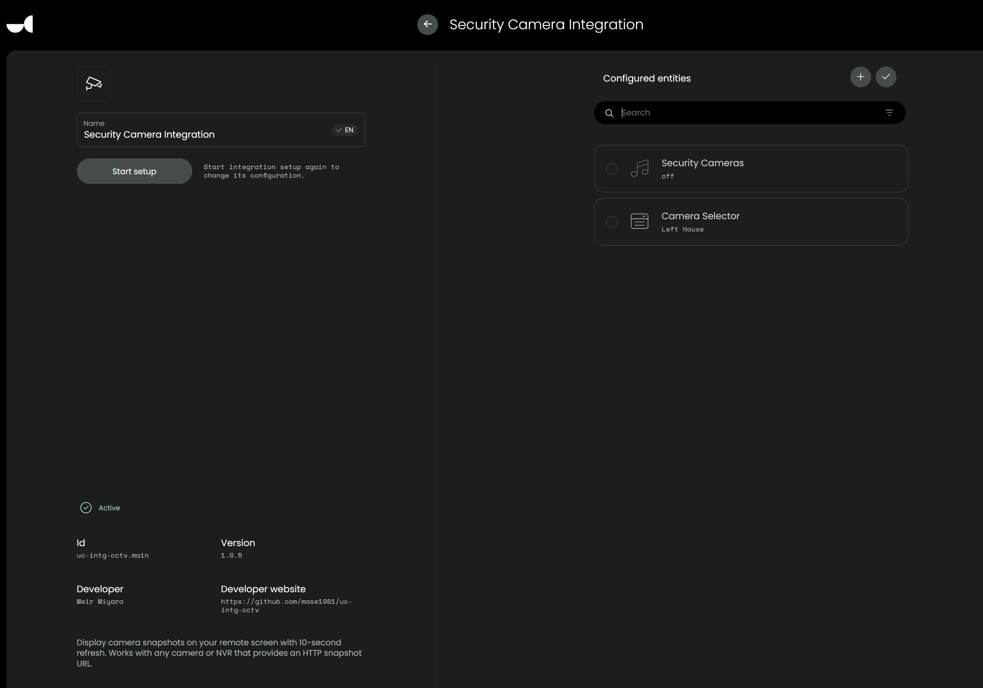Open the EN language dropdown
This screenshot has width=983, height=688.
[345, 130]
